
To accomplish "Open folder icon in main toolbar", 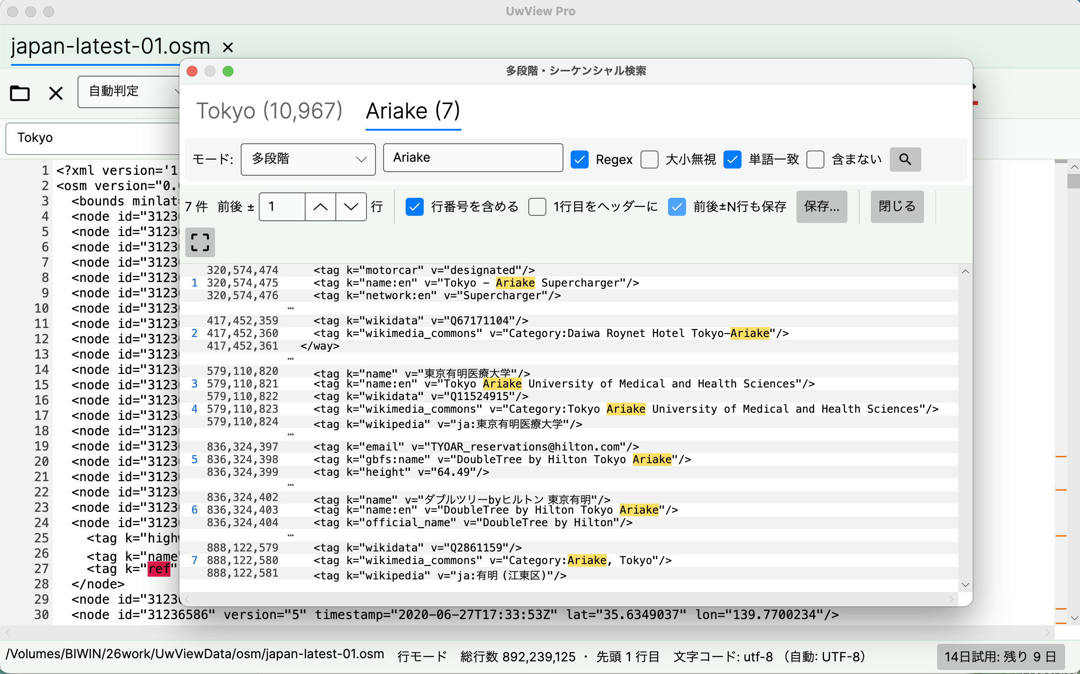I will click(20, 93).
